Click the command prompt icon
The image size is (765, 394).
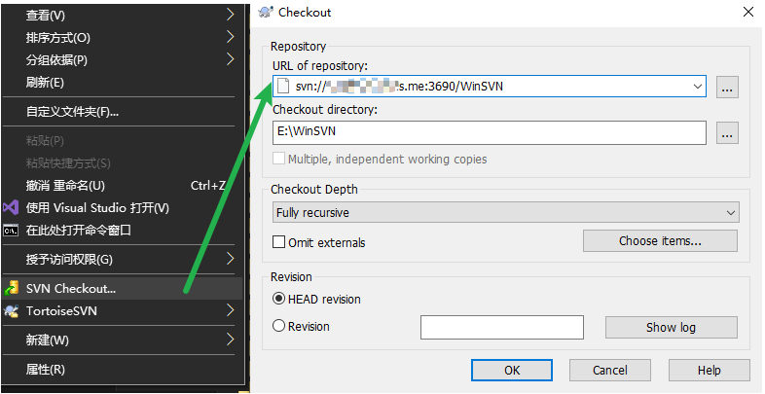[x=11, y=231]
